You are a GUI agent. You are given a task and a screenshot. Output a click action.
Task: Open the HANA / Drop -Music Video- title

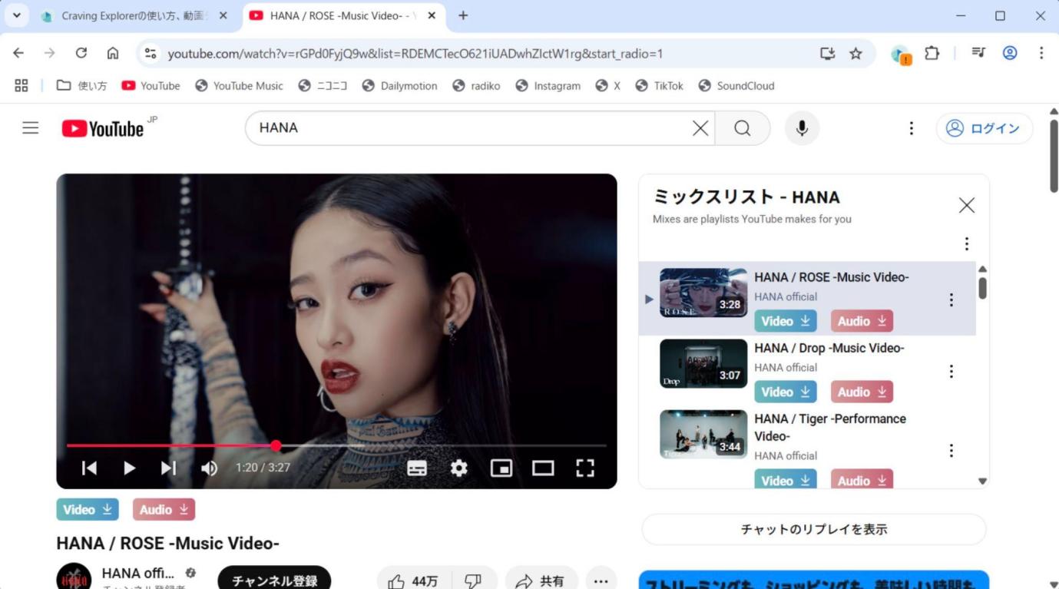point(829,348)
